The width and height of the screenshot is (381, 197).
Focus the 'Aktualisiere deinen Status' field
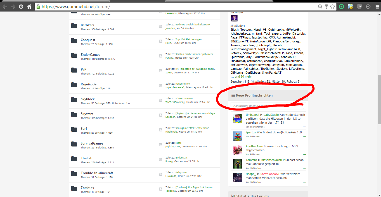(x=268, y=106)
